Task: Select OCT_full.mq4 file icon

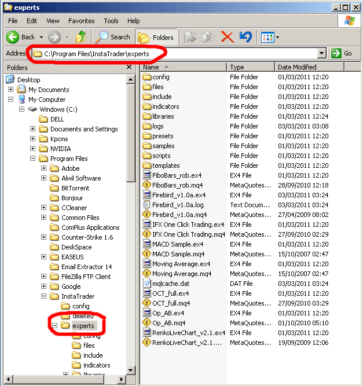Action: click(147, 303)
